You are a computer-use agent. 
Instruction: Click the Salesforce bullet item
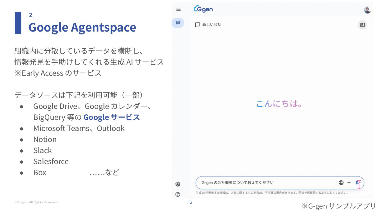(x=51, y=161)
